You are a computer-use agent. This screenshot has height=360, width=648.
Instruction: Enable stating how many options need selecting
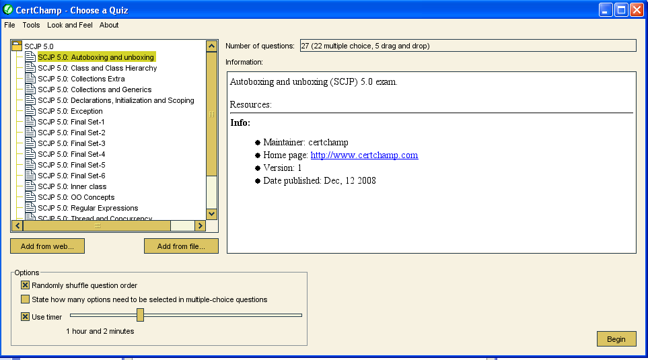coord(26,299)
